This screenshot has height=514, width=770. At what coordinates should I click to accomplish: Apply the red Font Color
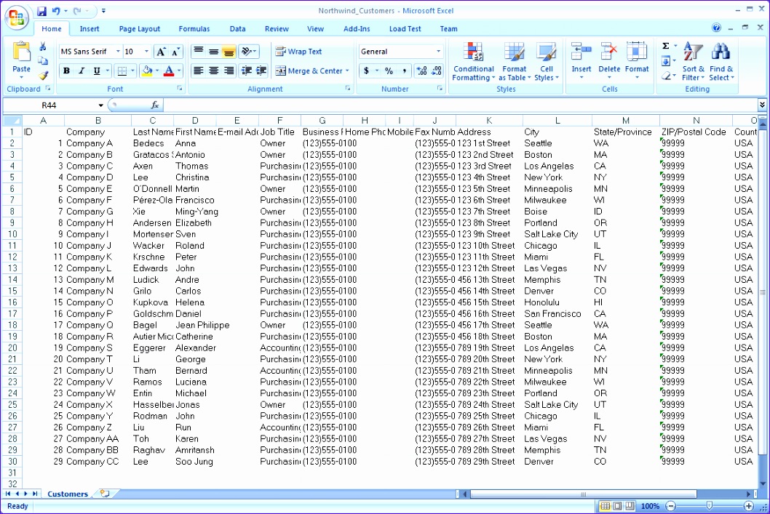pyautogui.click(x=168, y=71)
